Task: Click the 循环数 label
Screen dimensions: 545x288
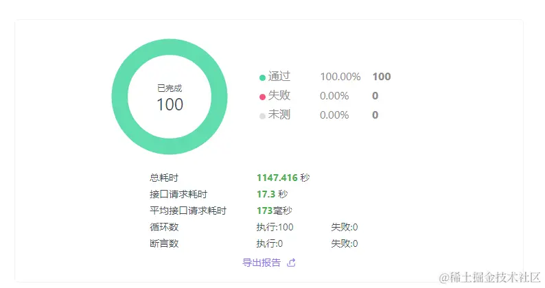Action: click(164, 227)
